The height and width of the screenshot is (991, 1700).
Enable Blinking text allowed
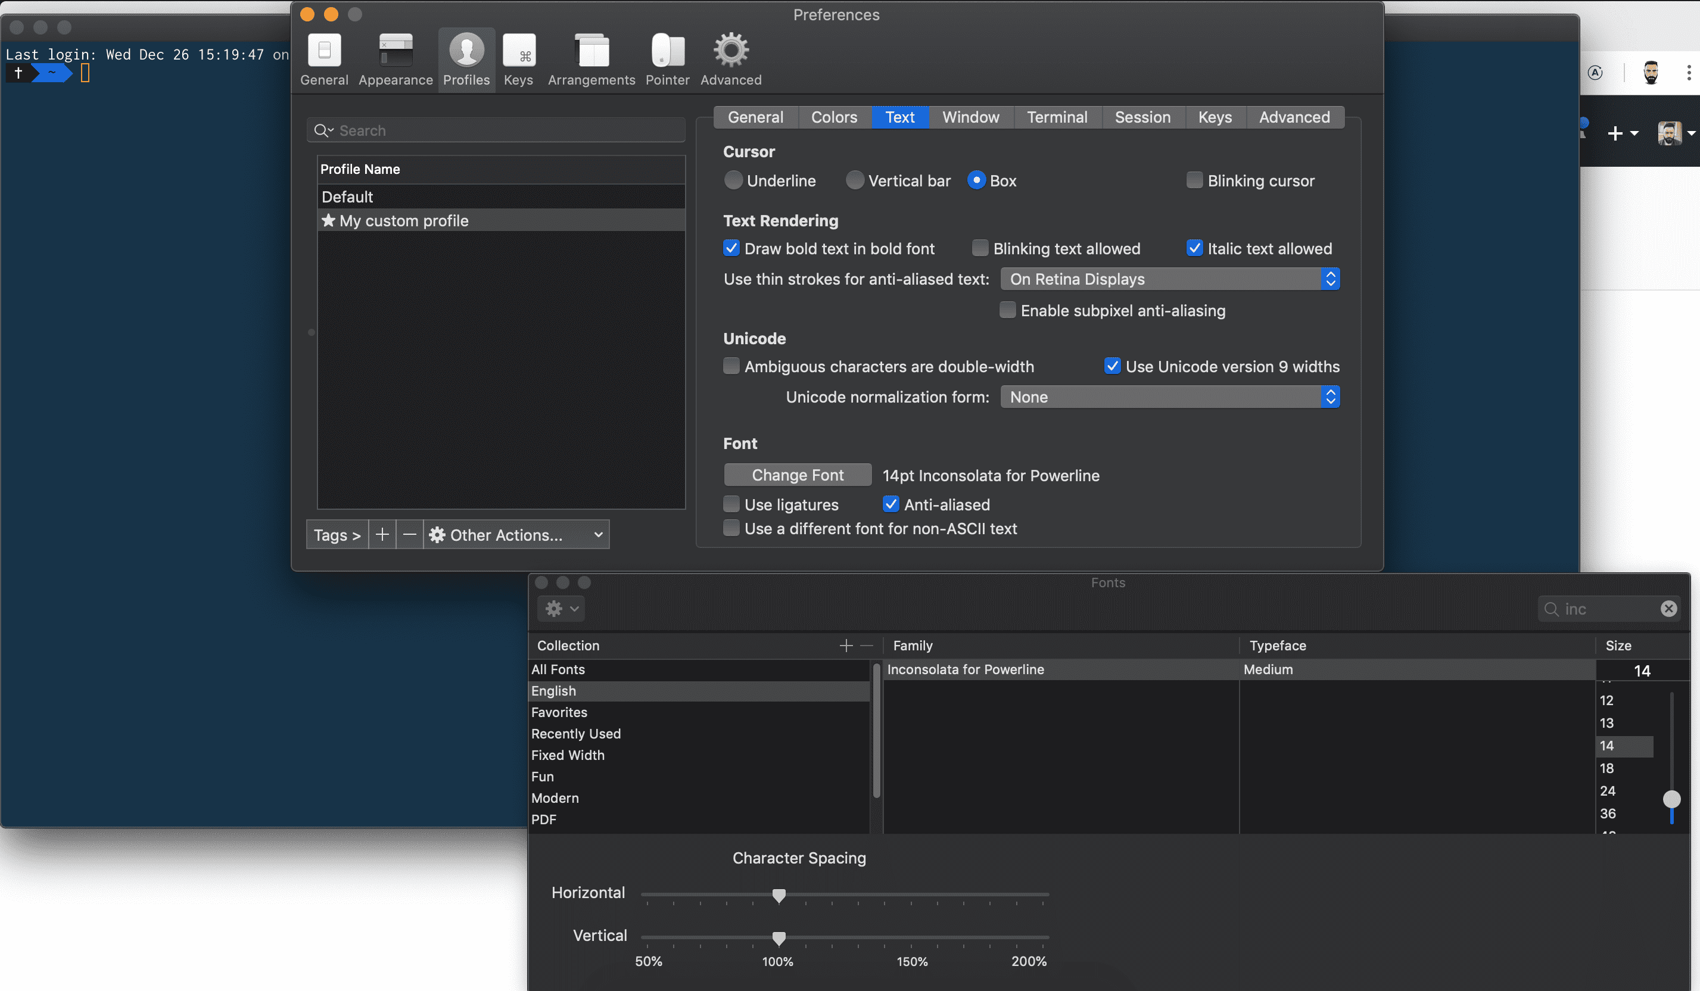click(979, 248)
